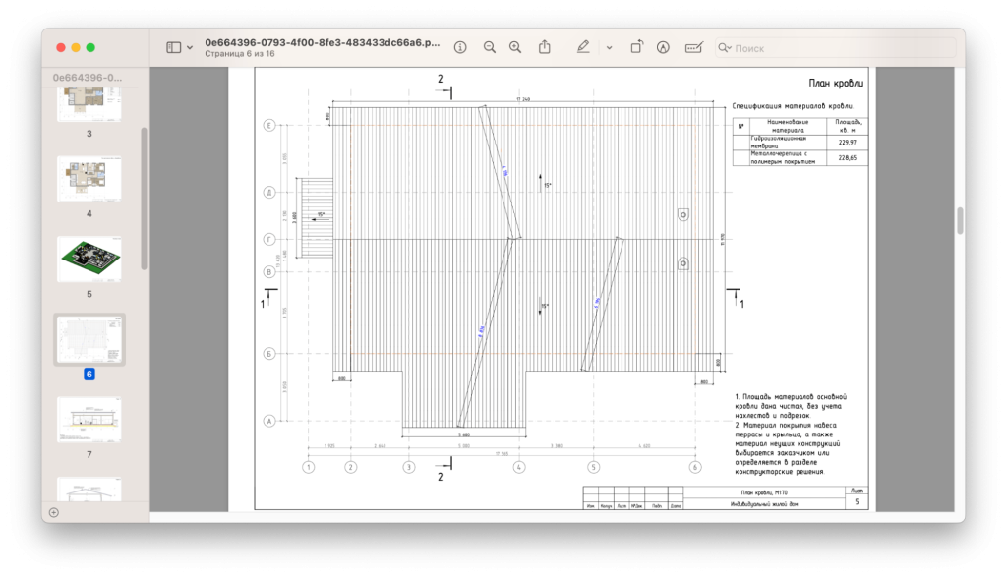Screen dimensions: 1007x578
Task: Toggle the Markup toolbar
Action: click(x=663, y=47)
